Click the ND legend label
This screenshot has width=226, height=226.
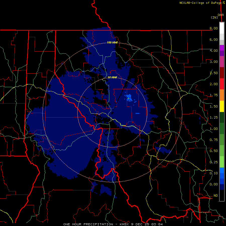pos(216,196)
